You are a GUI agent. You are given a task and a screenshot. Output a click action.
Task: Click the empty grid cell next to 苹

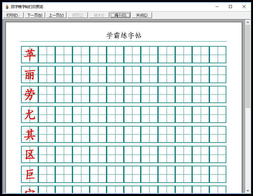[47, 55]
